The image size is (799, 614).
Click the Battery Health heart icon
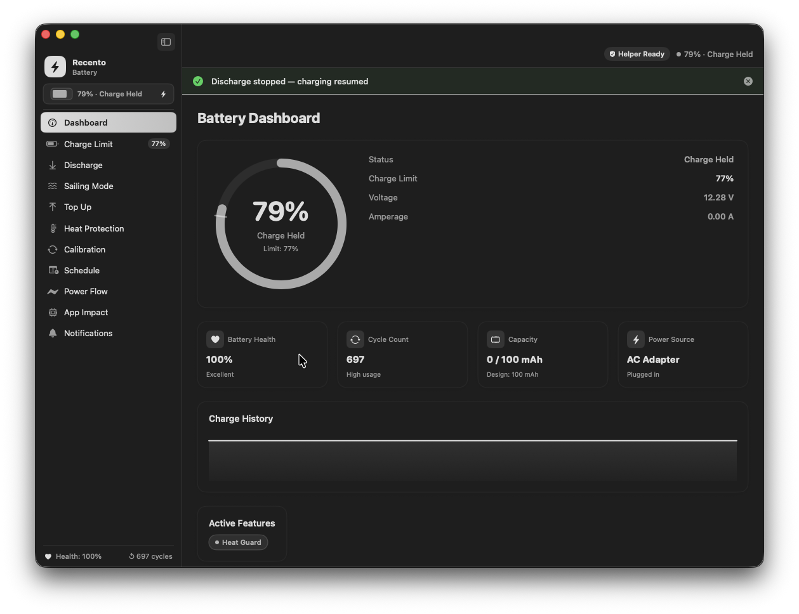(215, 339)
